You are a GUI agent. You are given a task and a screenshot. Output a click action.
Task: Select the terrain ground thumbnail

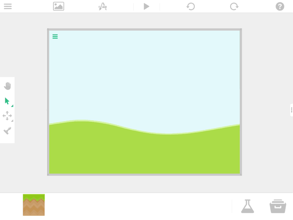(x=33, y=205)
